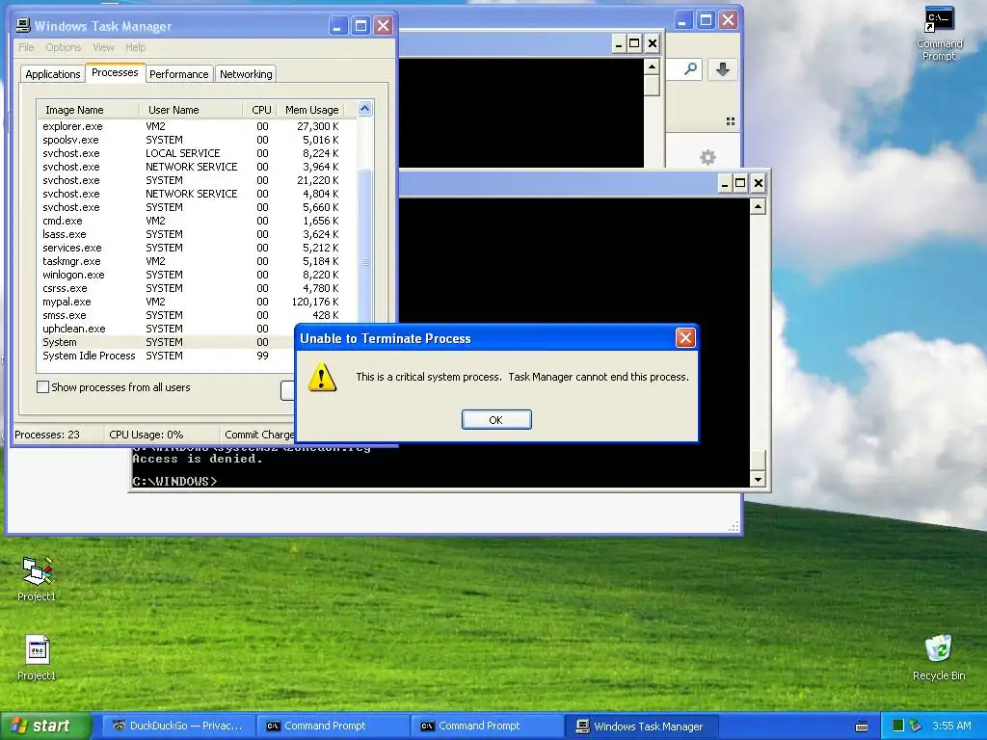987x740 pixels.
Task: Select uphclean.exe process row
Action: [166, 329]
